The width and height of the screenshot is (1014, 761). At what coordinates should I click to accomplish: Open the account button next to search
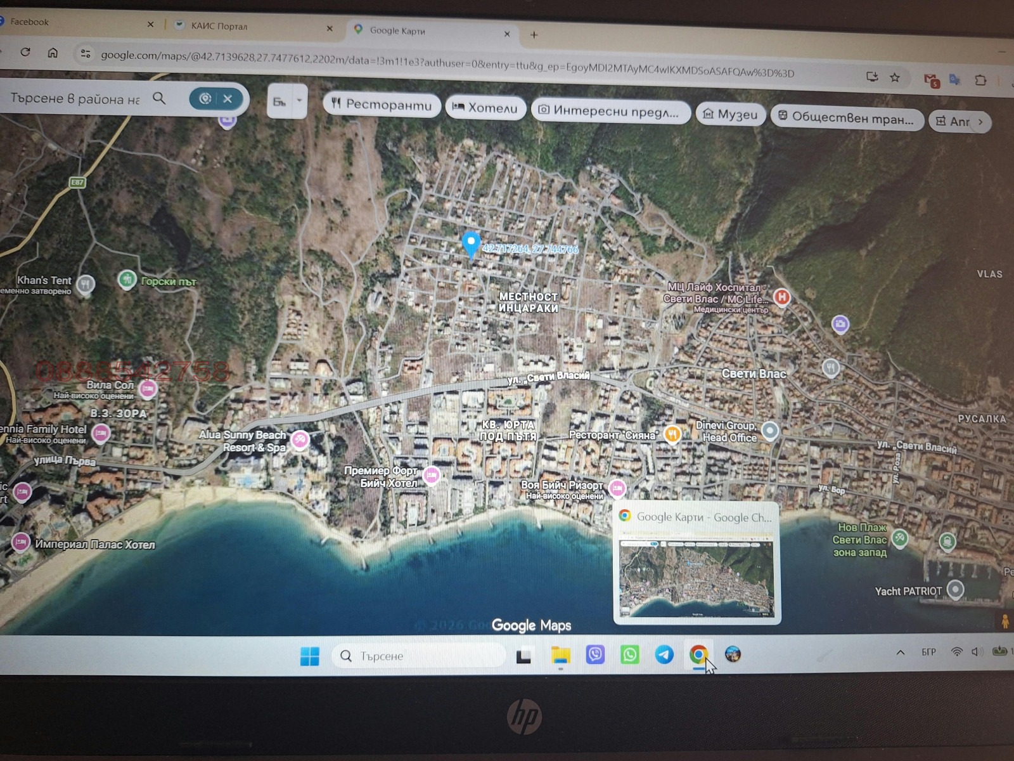click(279, 101)
